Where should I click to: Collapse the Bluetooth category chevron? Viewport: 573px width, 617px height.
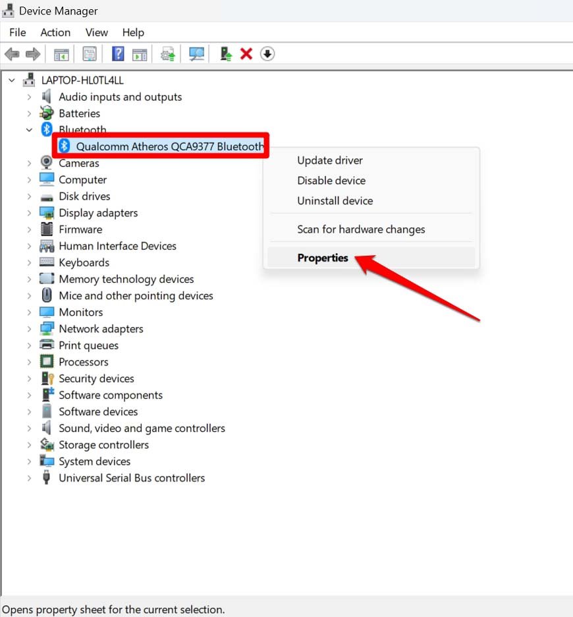pyautogui.click(x=29, y=130)
